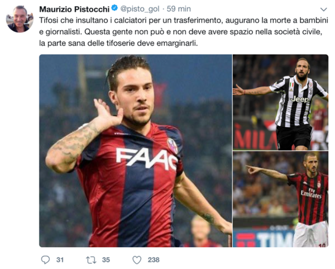Click the tweet text starting with Tifosi
The height and width of the screenshot is (269, 335).
click(184, 32)
